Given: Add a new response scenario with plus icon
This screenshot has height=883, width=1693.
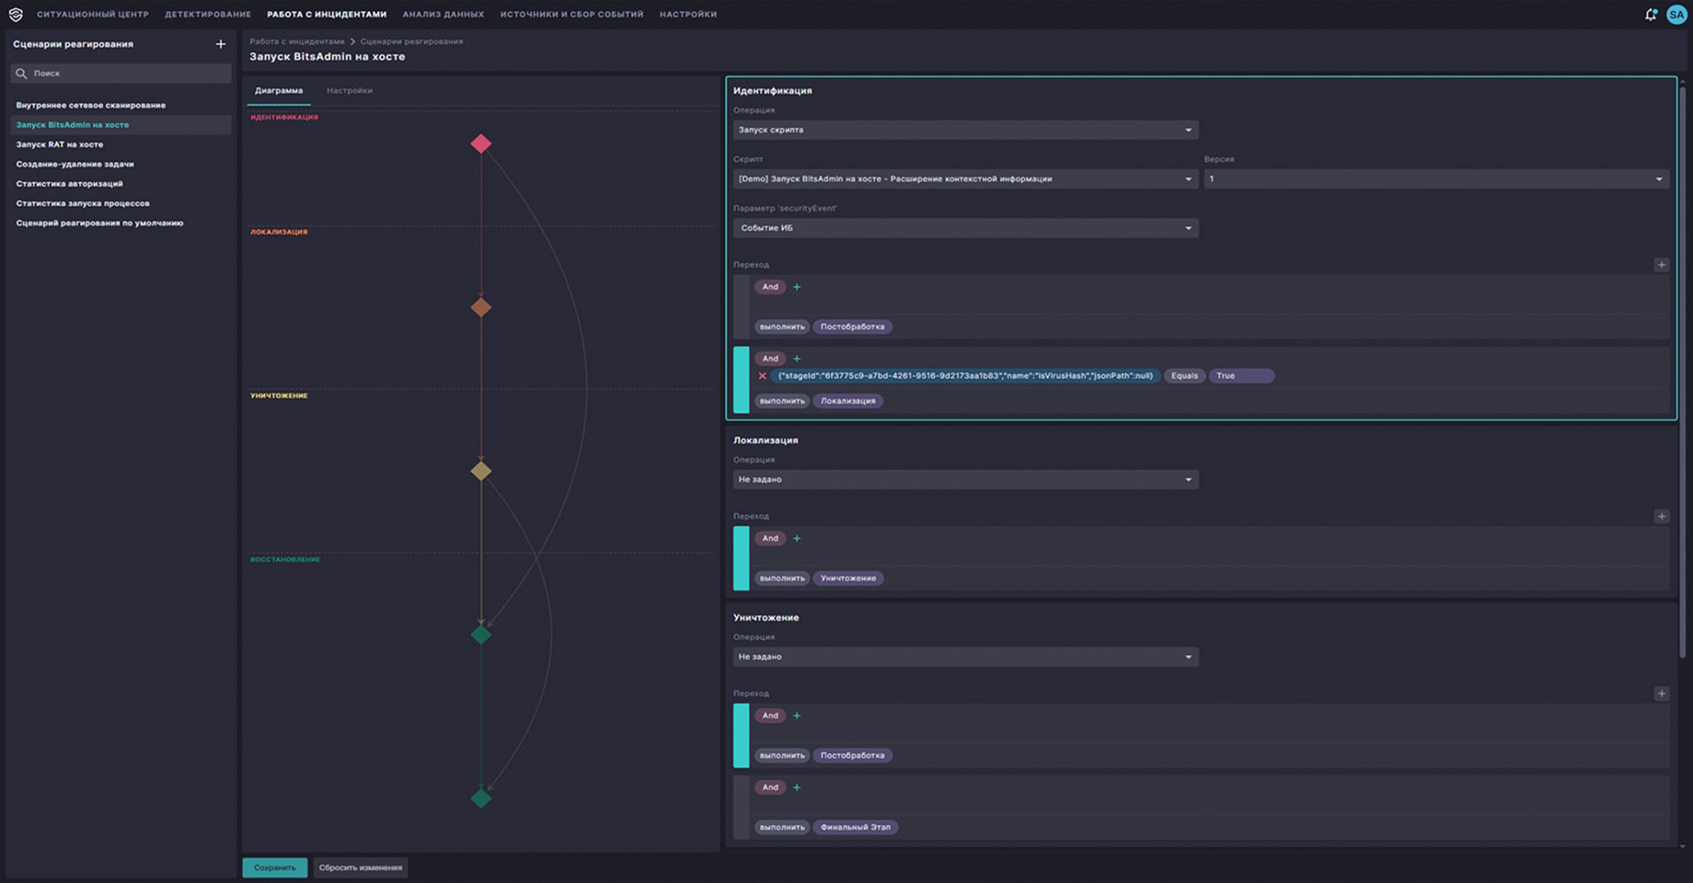Looking at the screenshot, I should point(221,44).
